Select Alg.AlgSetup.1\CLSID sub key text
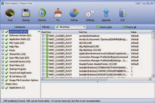 [90, 50]
